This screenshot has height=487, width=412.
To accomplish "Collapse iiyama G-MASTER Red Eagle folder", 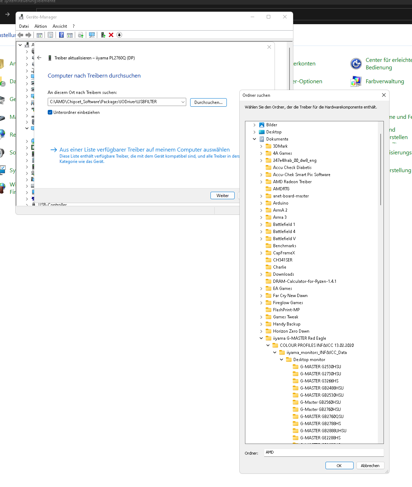I will pos(261,338).
